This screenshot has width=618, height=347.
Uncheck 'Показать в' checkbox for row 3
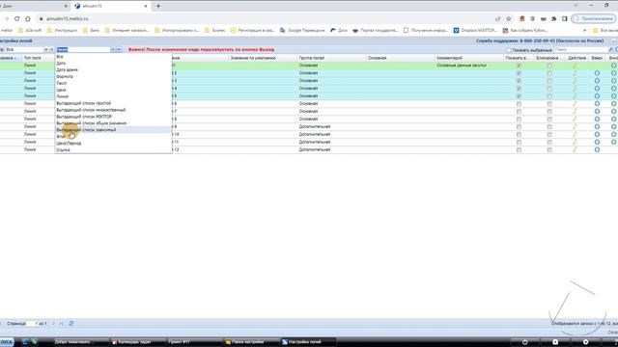click(519, 81)
